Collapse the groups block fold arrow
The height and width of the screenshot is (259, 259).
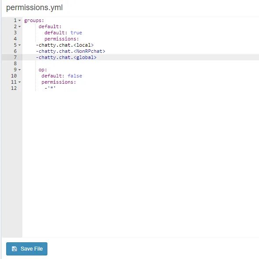pyautogui.click(x=19, y=20)
